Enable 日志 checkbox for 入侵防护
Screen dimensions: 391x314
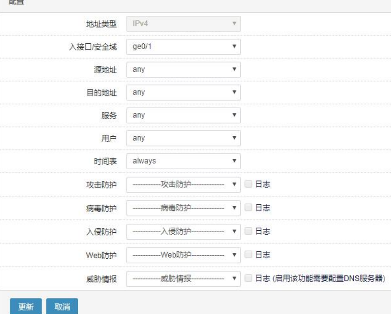pyautogui.click(x=248, y=231)
